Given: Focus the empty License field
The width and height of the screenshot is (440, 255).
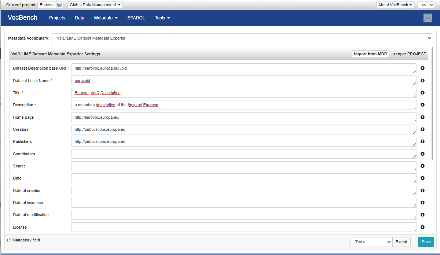Looking at the screenshot, I should 244,227.
